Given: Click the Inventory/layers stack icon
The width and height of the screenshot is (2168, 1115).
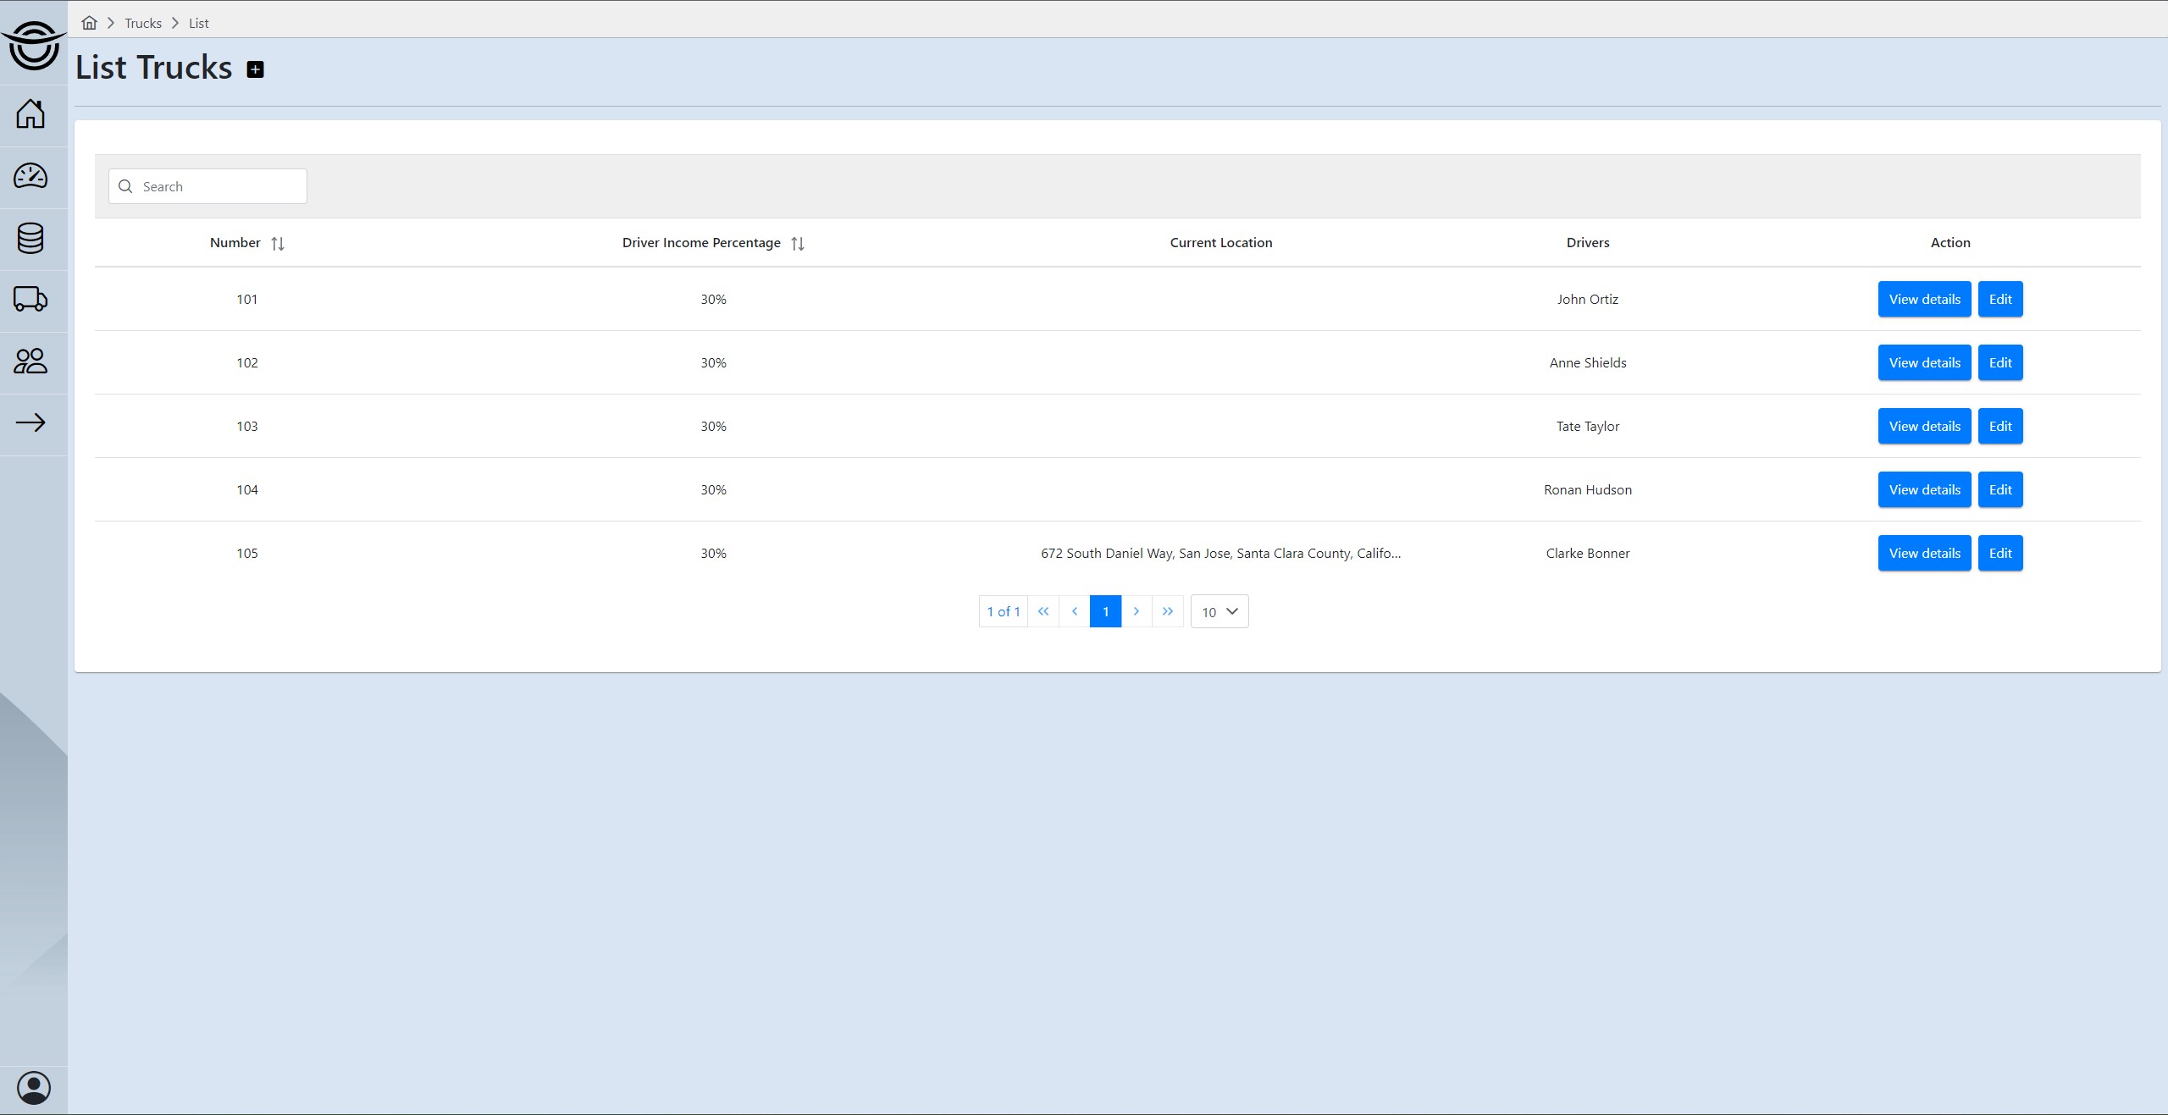Looking at the screenshot, I should 31,238.
